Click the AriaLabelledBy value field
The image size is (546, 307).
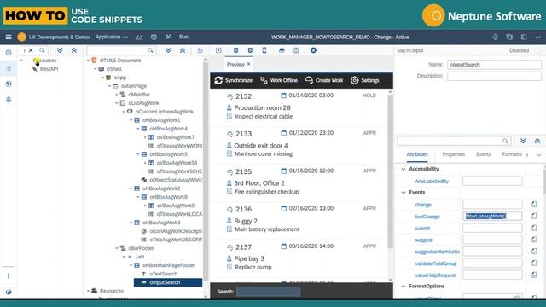[492, 181]
